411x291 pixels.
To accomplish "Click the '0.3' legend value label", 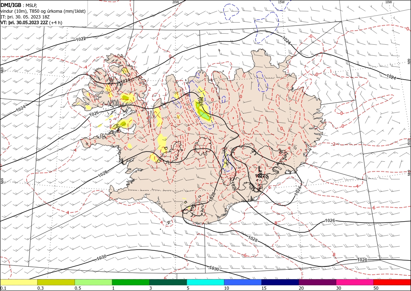I will pyautogui.click(x=40, y=288).
